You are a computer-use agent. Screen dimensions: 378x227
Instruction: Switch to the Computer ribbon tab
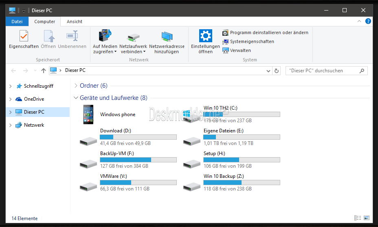[44, 22]
